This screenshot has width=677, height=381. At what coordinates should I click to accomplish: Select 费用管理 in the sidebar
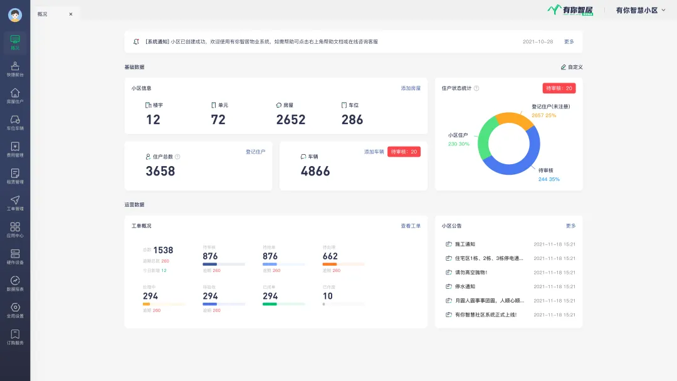[x=15, y=150]
